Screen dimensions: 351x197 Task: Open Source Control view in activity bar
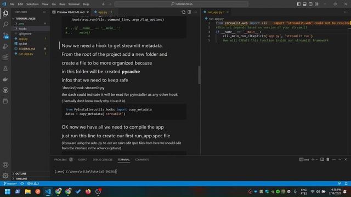pos(5,35)
